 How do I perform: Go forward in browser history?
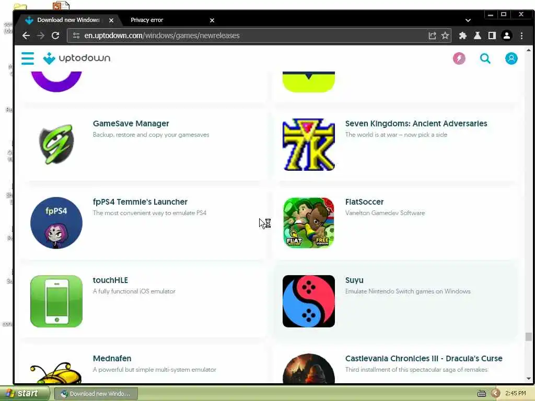[x=41, y=36]
